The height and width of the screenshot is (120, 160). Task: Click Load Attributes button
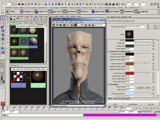(x=133, y=104)
